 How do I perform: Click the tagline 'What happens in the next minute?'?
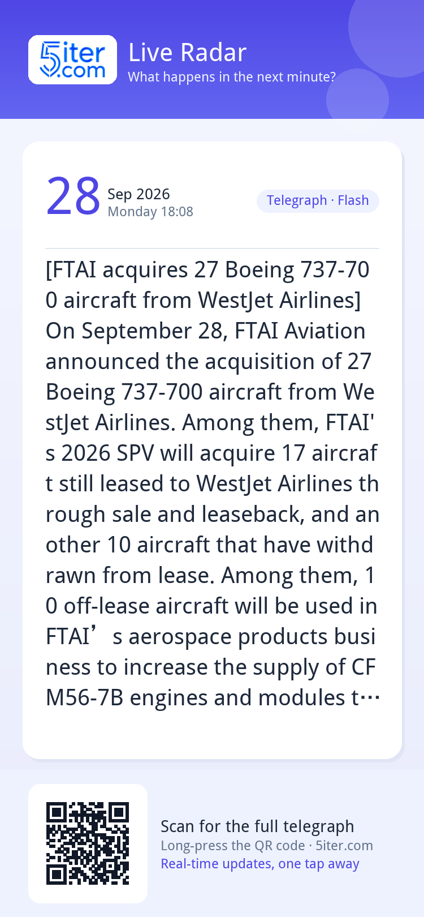232,77
